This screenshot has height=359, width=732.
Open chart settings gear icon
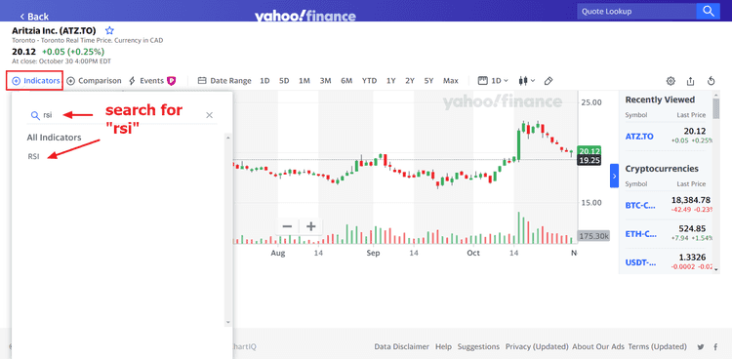(671, 81)
